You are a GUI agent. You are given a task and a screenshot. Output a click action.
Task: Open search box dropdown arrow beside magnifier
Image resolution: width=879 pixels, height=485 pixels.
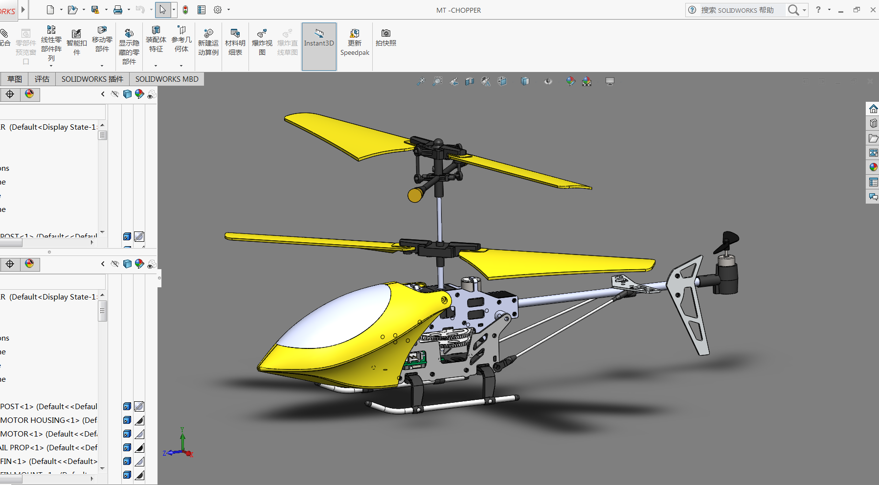point(804,10)
